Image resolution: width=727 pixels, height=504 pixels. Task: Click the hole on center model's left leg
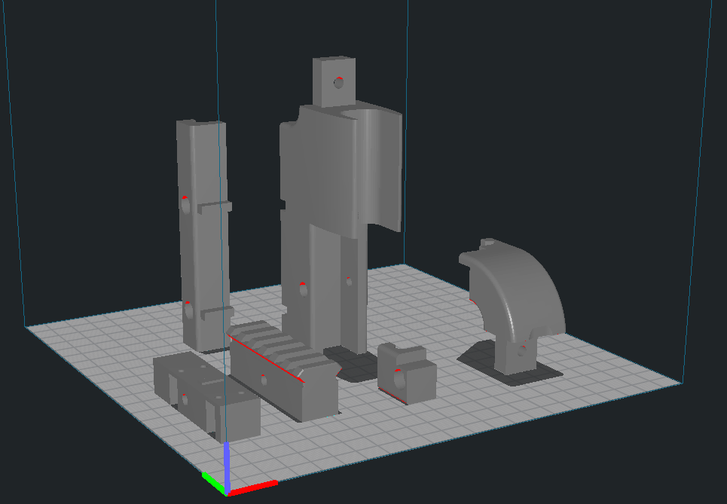click(303, 289)
